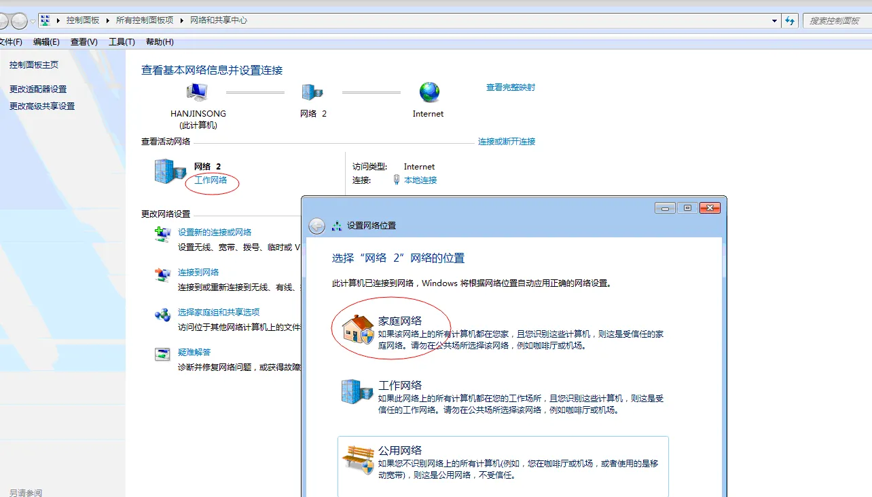
Task: Expand the arrow after 控制面板 breadcrumb
Action: click(x=109, y=20)
